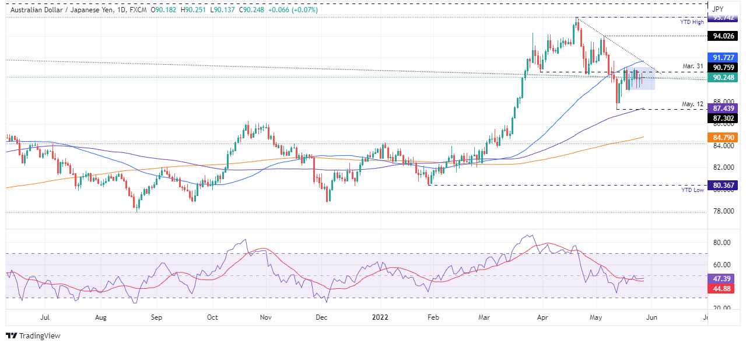Select the 94.026 price level label

(x=724, y=36)
